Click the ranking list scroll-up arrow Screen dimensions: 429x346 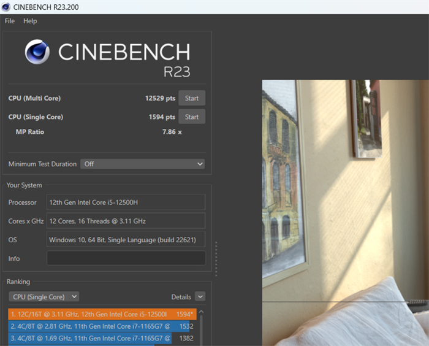pyautogui.click(x=201, y=312)
